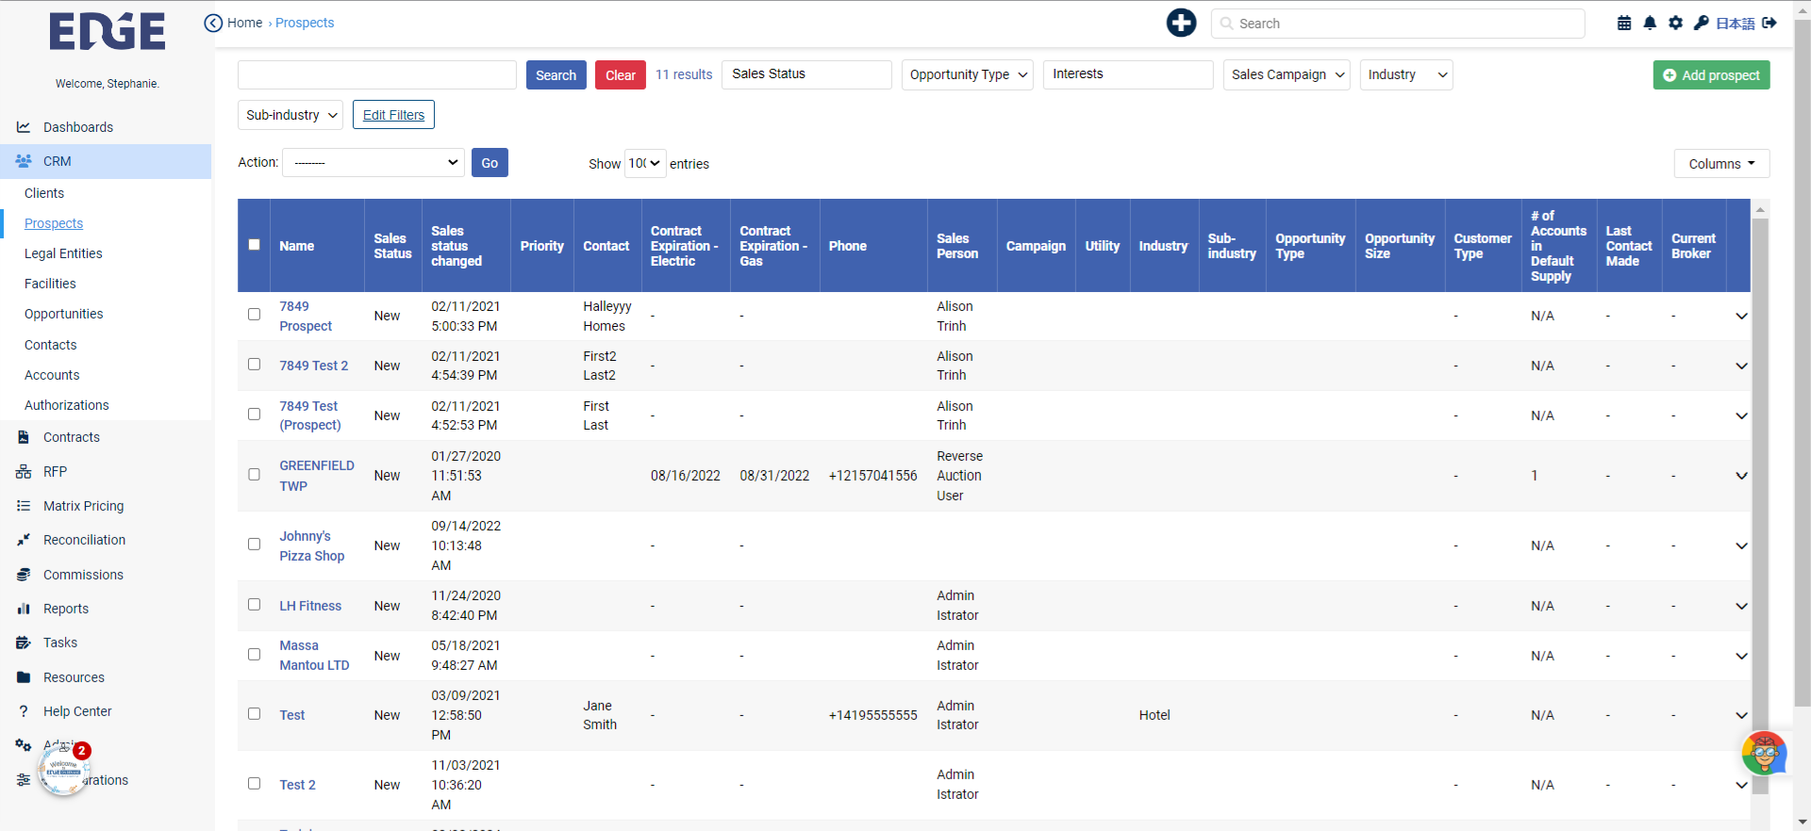1811x831 pixels.
Task: Click the sliders icon beside Integrations
Action: coord(24,780)
